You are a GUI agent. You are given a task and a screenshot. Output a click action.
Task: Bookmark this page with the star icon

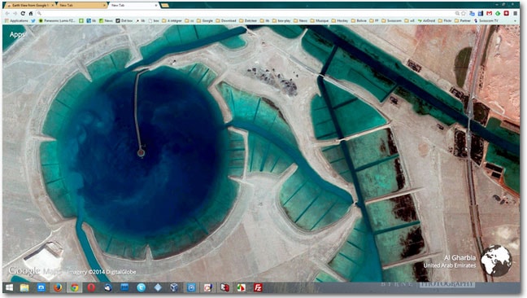464,14
